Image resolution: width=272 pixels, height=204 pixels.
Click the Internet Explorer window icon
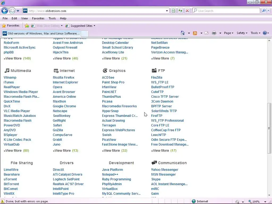pyautogui.click(x=3, y=3)
